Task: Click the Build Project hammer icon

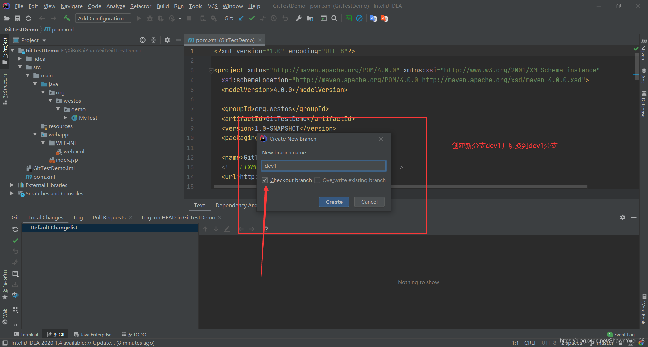Action: pyautogui.click(x=67, y=18)
